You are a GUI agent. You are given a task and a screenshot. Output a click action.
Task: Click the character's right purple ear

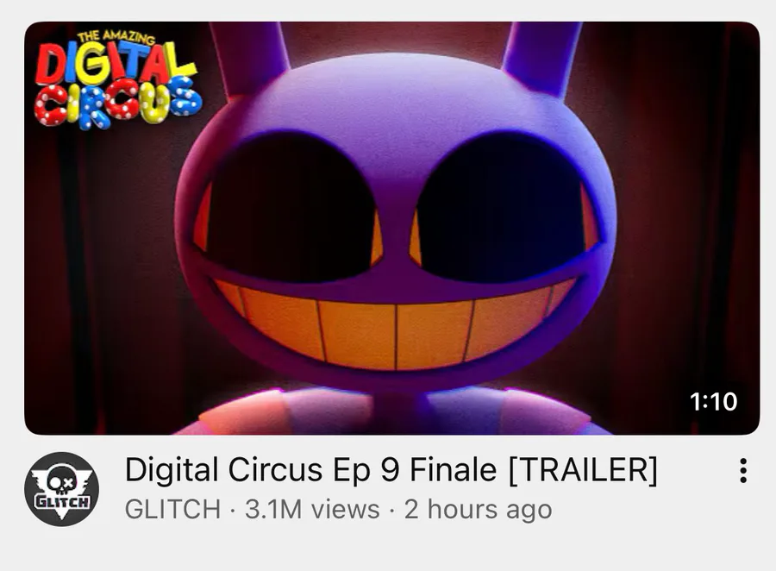tap(542, 55)
